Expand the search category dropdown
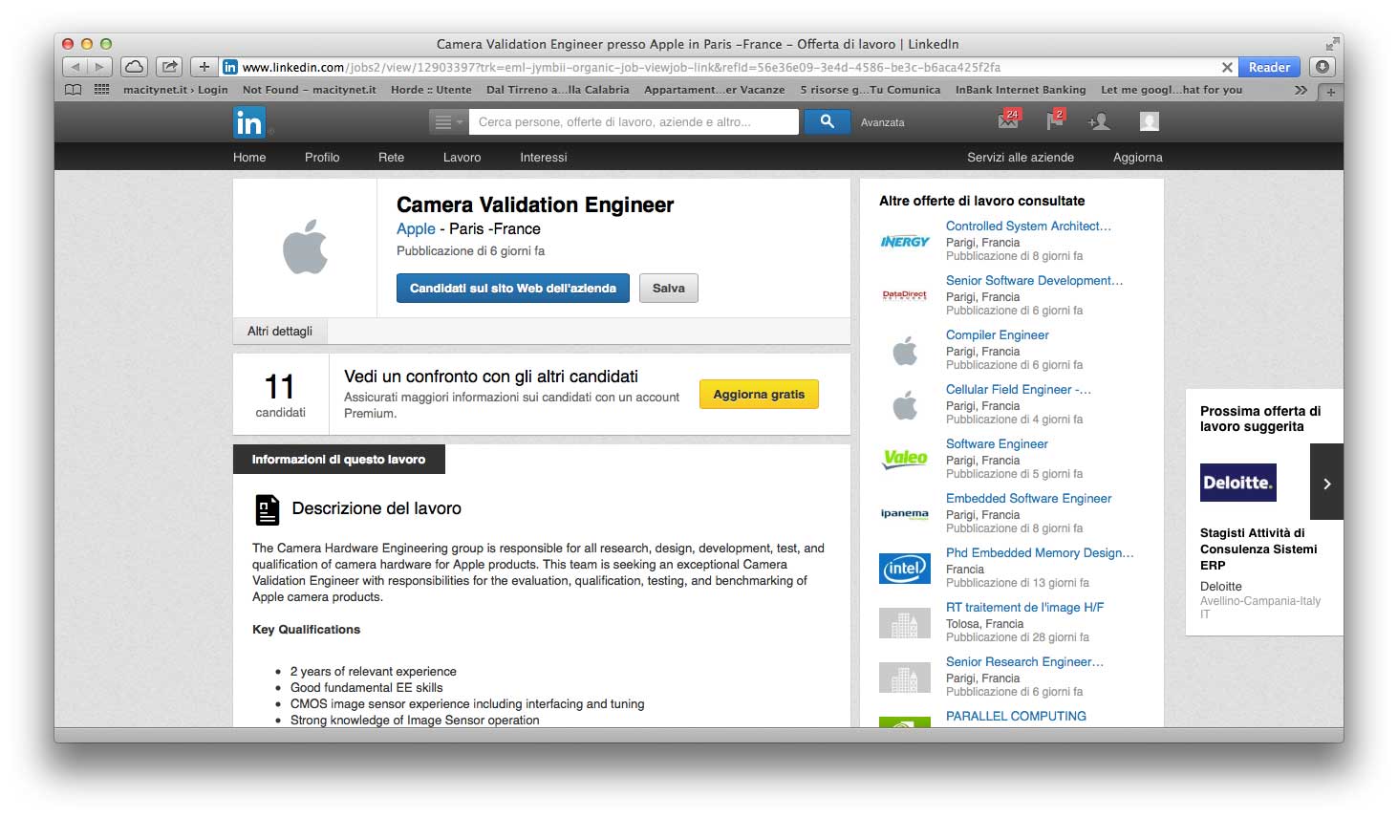Screen dimensions: 1398x818 (447, 121)
